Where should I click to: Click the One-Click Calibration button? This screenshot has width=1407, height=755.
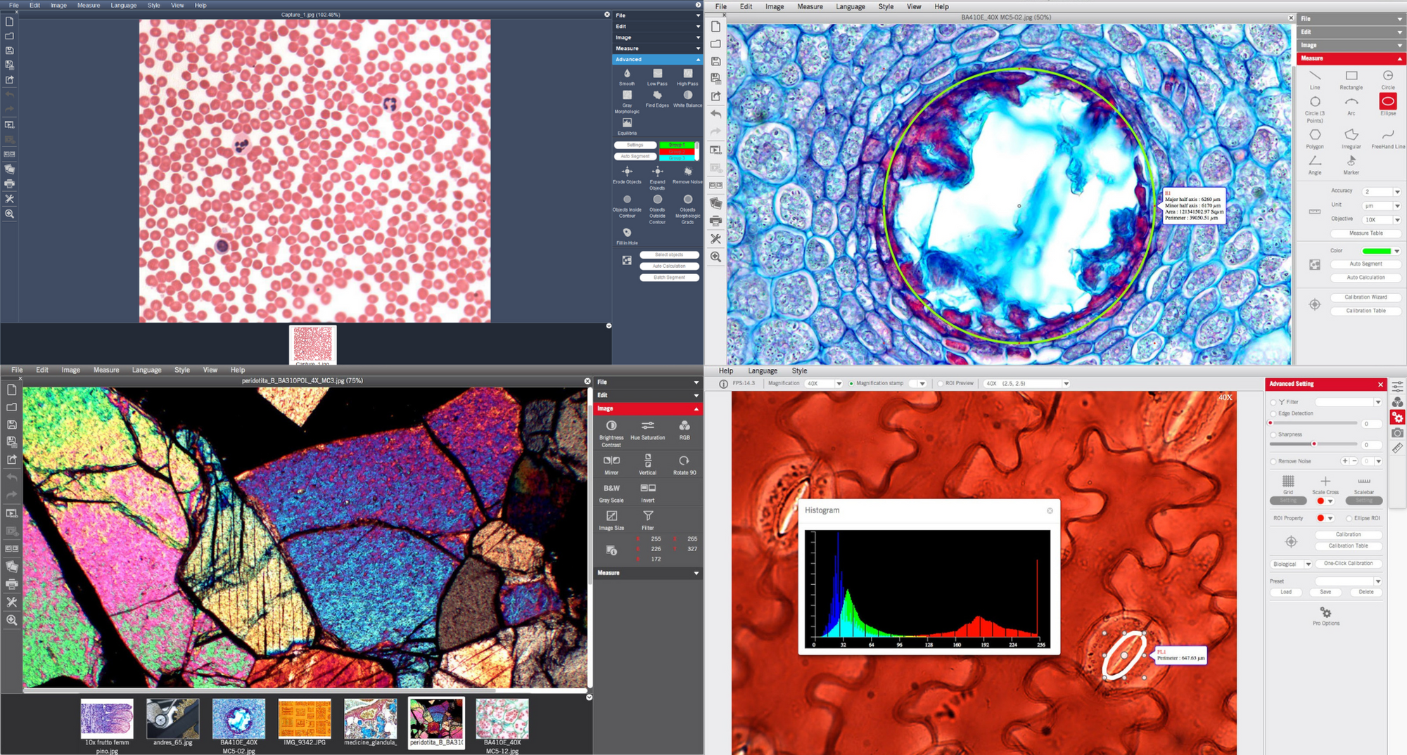[x=1347, y=563]
